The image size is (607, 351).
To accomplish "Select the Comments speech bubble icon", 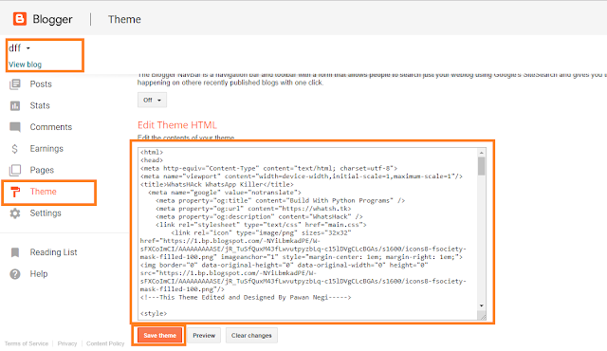I will pyautogui.click(x=15, y=127).
